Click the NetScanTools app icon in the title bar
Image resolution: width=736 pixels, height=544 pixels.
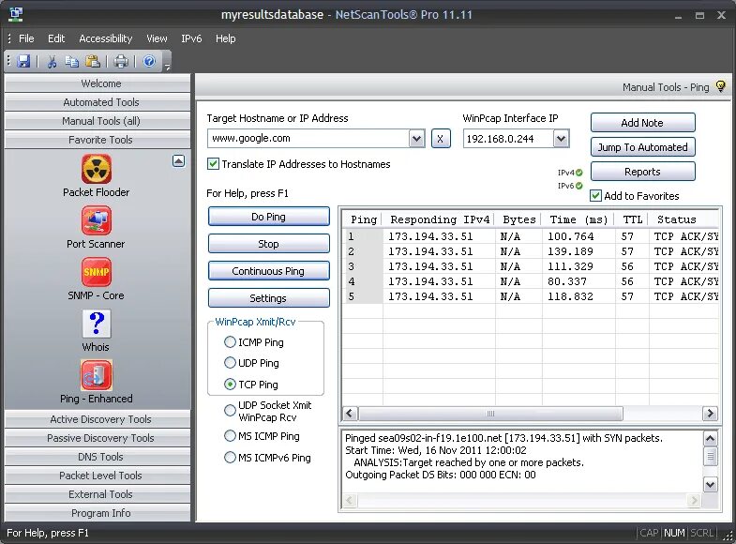tap(16, 14)
